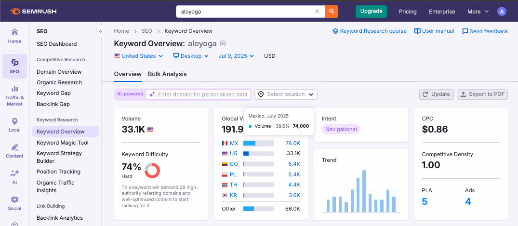Open Position Tracking in sidebar
Image resolution: width=518 pixels, height=226 pixels.
[x=58, y=172]
